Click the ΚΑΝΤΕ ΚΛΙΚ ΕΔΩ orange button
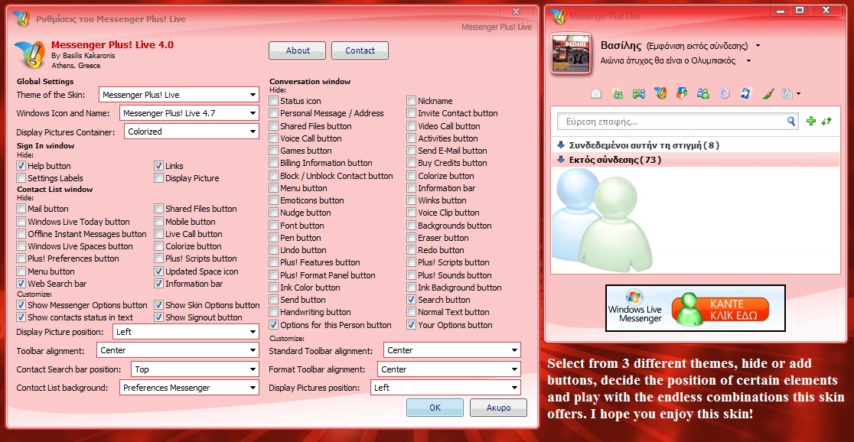This screenshot has height=442, width=854. click(x=720, y=309)
